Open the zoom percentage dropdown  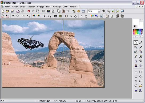(99, 11)
